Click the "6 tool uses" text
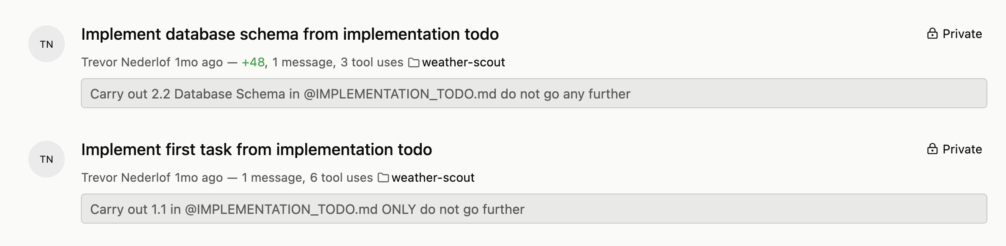The height and width of the screenshot is (246, 1006). point(341,178)
